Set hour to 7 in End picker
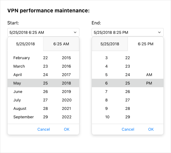Image resolution: width=171 pixels, height=153 pixels. pyautogui.click(x=106, y=91)
